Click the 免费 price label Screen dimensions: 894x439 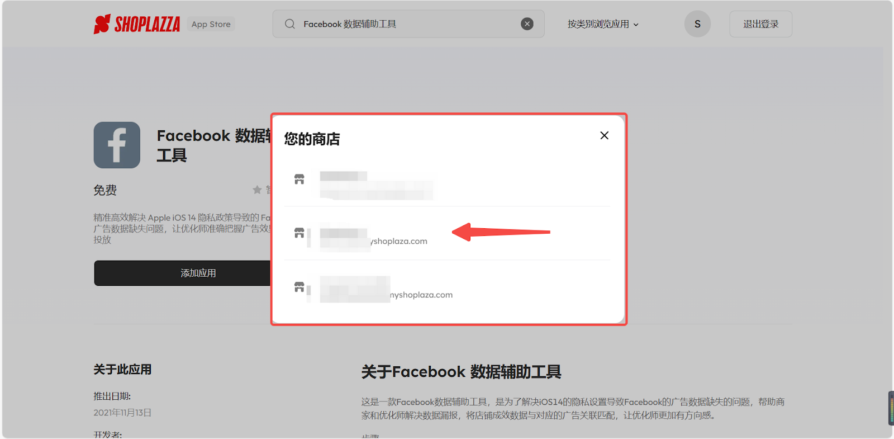(x=105, y=190)
